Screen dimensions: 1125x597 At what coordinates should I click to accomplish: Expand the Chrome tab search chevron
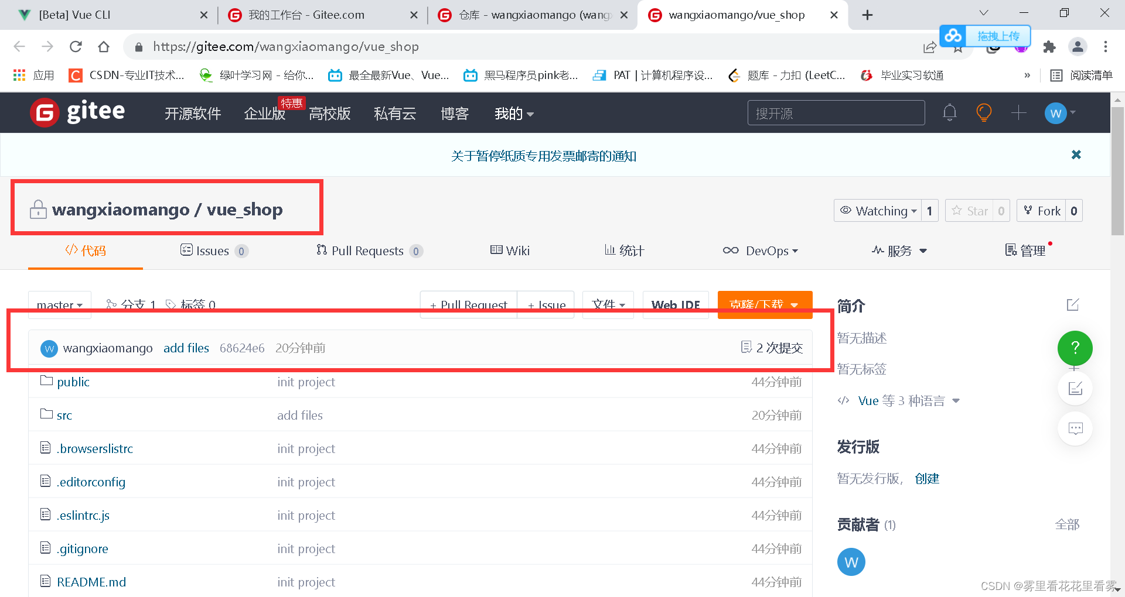(x=984, y=13)
